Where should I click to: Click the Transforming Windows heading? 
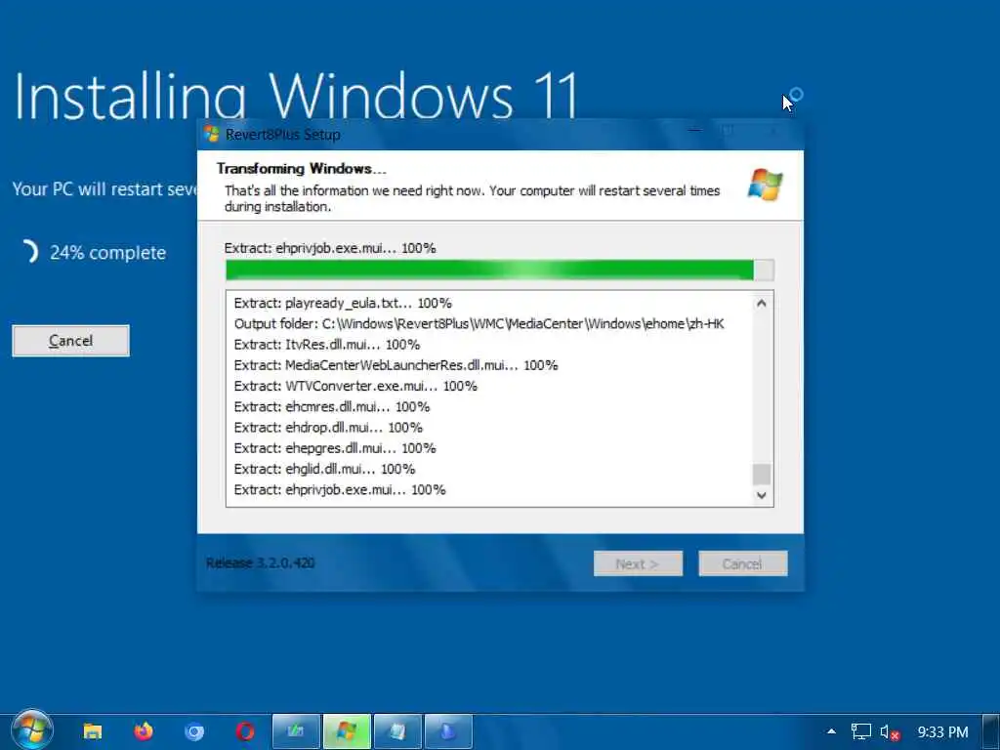coord(302,168)
